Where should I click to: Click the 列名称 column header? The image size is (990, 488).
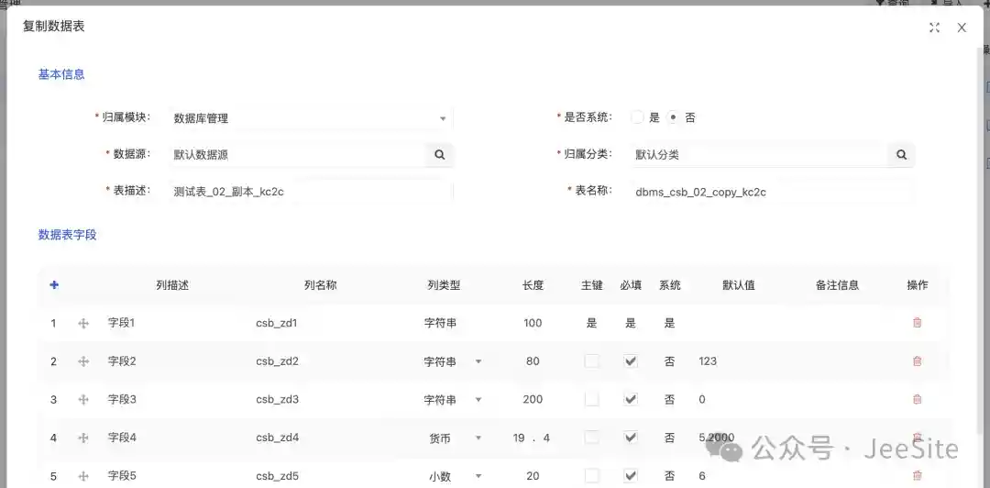pyautogui.click(x=320, y=285)
